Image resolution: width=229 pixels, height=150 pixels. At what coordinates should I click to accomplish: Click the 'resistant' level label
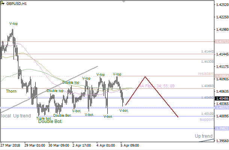coord(206,74)
